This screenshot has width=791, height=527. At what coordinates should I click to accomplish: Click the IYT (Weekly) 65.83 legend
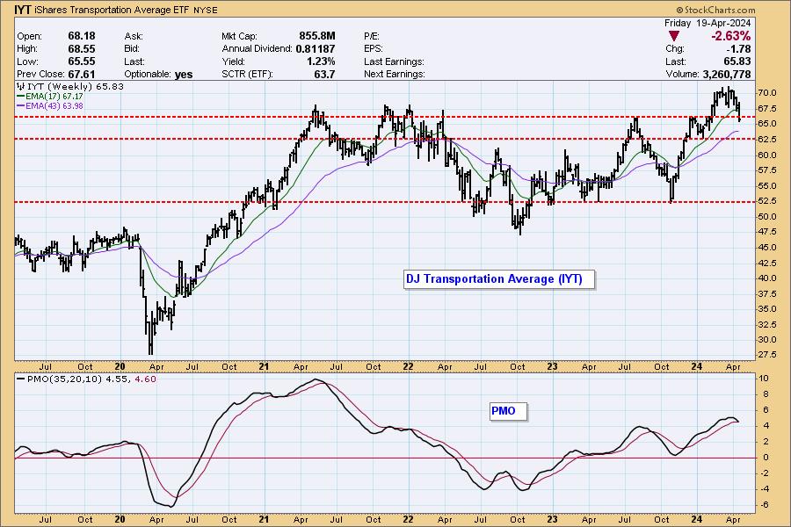tap(70, 87)
